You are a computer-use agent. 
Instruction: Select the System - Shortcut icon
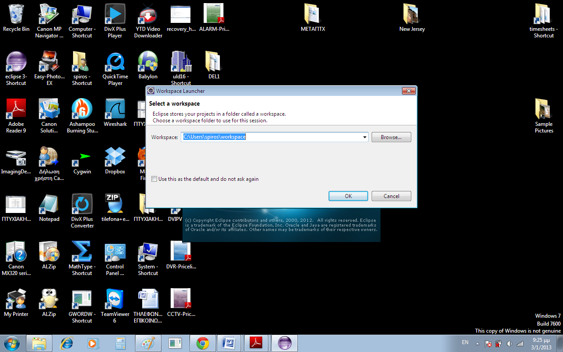pos(148,259)
